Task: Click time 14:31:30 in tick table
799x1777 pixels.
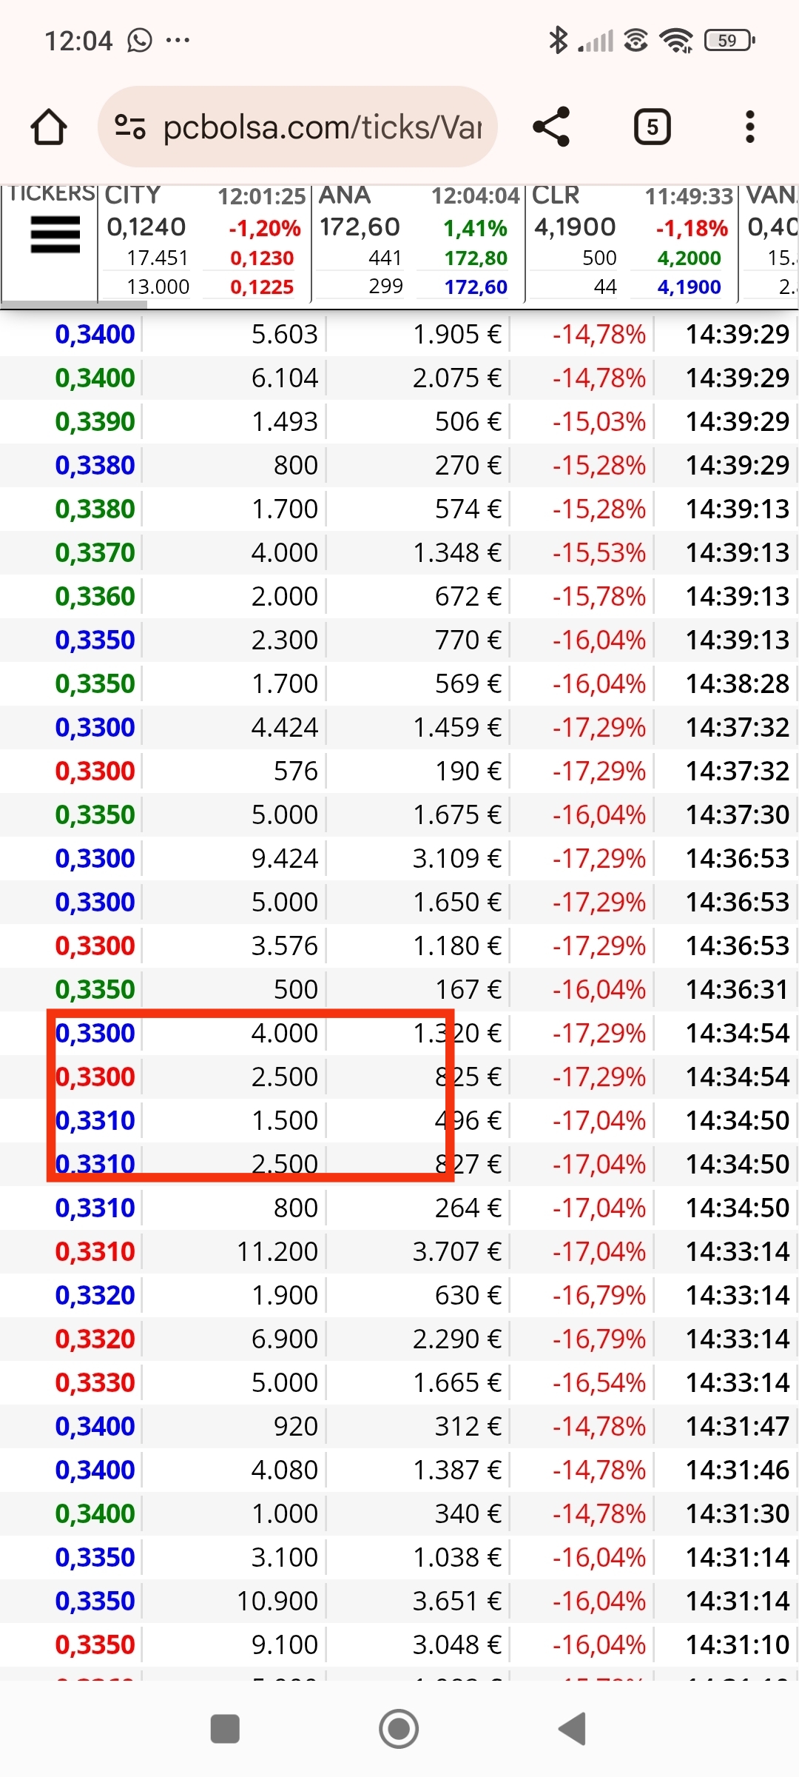Action: click(x=738, y=1513)
